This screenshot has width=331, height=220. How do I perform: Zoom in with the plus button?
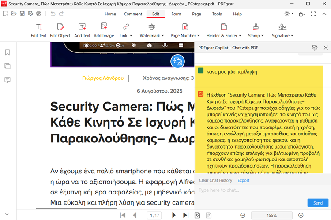301,215
